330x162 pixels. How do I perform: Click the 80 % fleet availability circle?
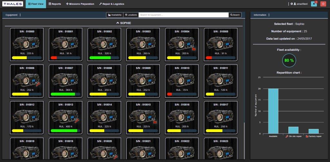(289, 60)
